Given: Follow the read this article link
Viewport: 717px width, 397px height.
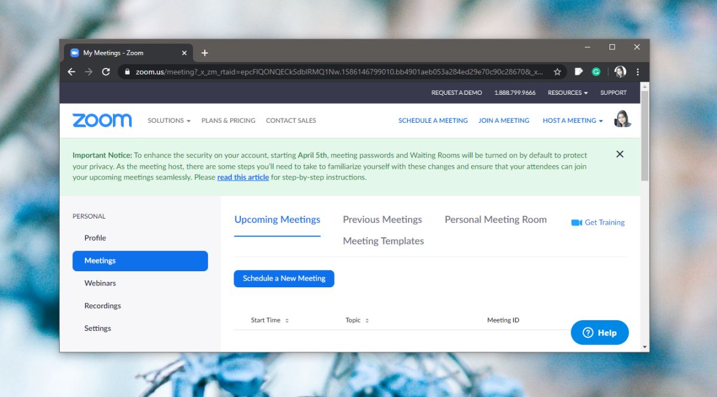Looking at the screenshot, I should tap(243, 177).
